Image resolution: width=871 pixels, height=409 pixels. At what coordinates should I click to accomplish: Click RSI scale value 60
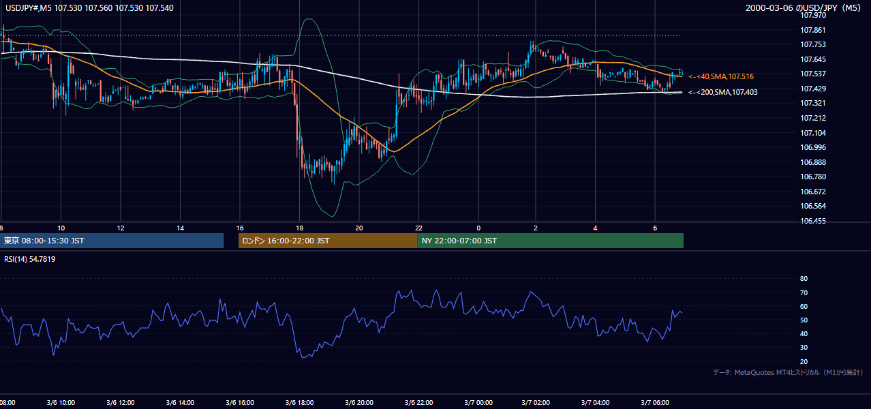tap(804, 306)
